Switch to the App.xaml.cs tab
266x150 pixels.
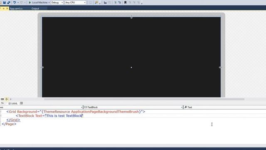point(16,8)
